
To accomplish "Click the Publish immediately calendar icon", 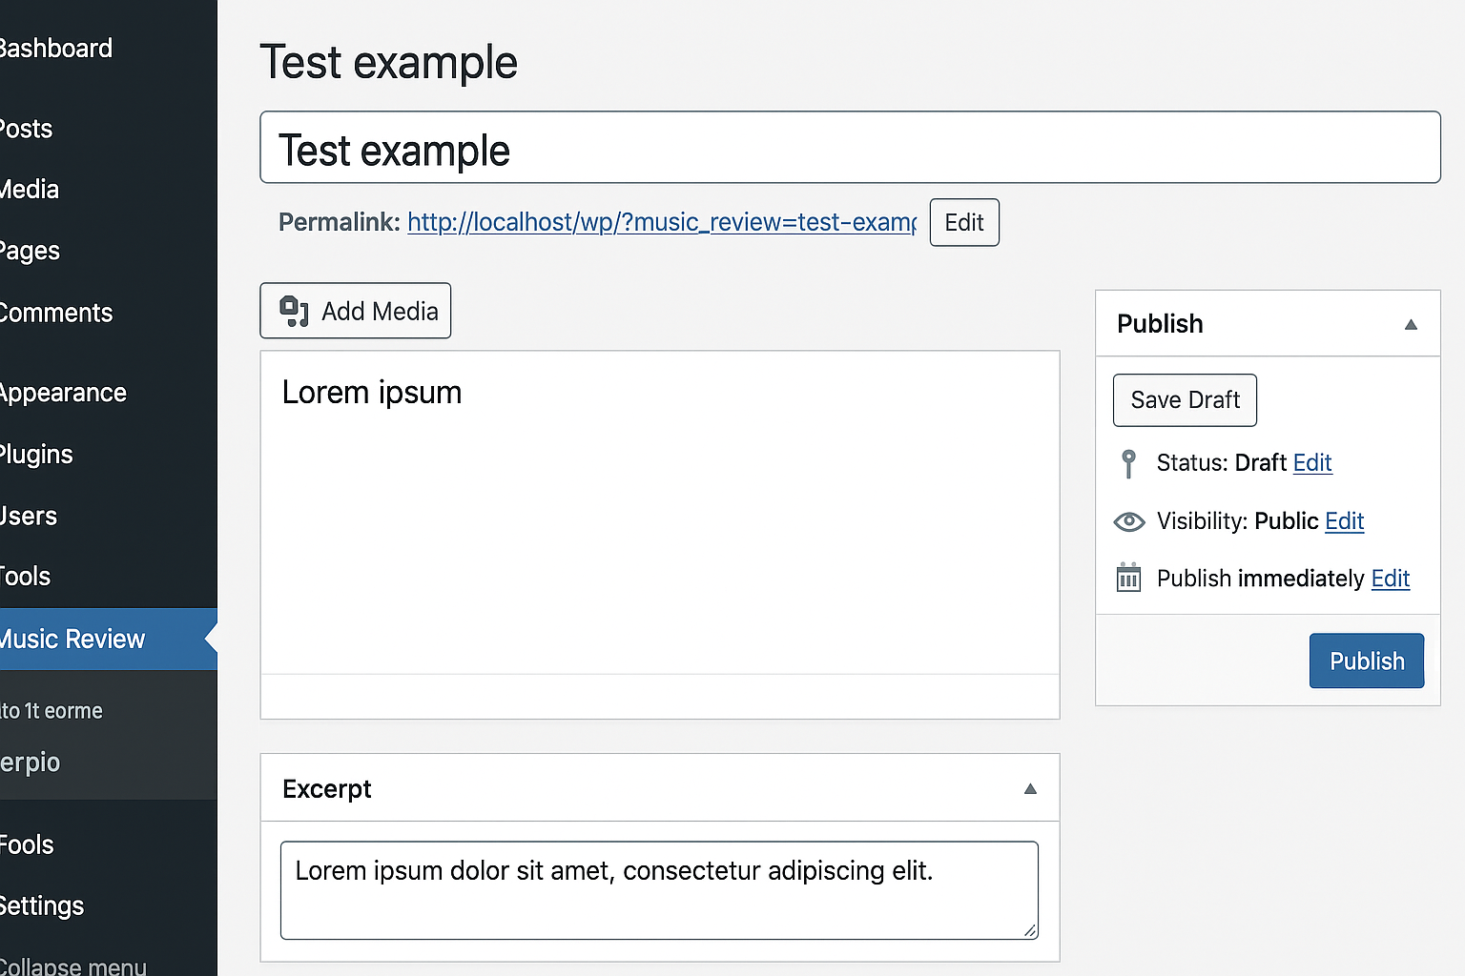I will coord(1128,578).
